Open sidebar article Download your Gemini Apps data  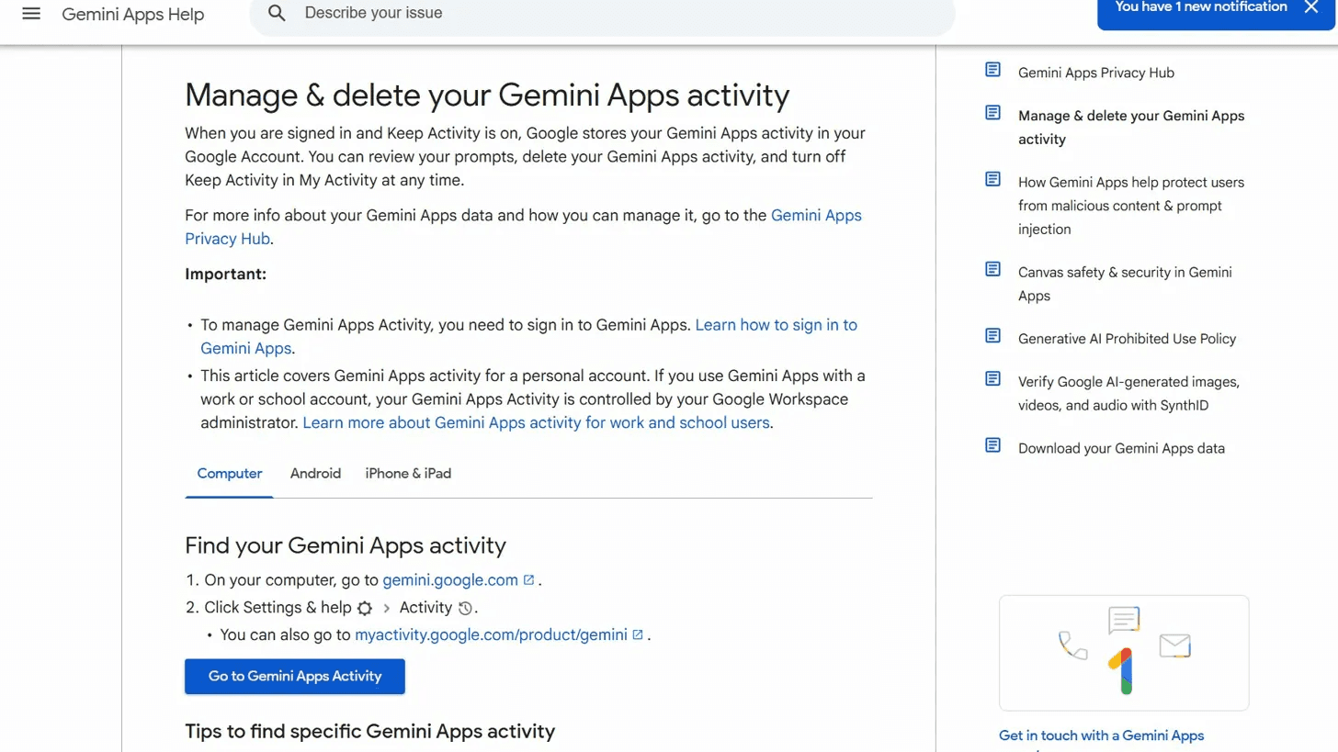pyautogui.click(x=1121, y=449)
